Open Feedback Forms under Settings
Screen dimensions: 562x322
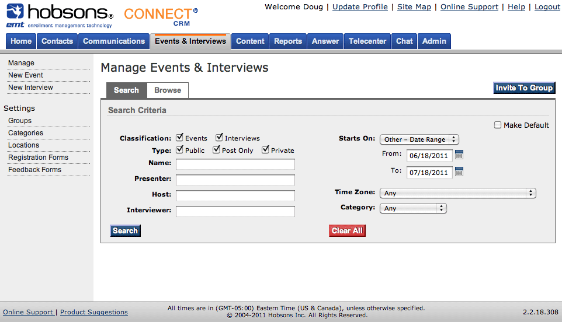pyautogui.click(x=35, y=170)
